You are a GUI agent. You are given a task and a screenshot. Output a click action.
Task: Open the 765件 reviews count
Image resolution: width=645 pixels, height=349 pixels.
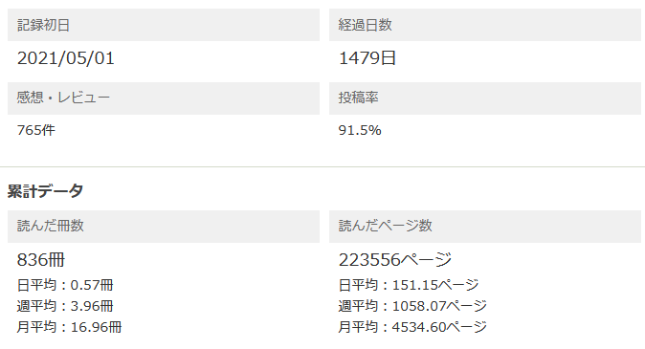pyautogui.click(x=35, y=130)
